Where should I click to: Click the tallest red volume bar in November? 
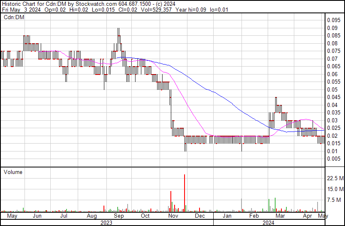[x=185, y=193]
